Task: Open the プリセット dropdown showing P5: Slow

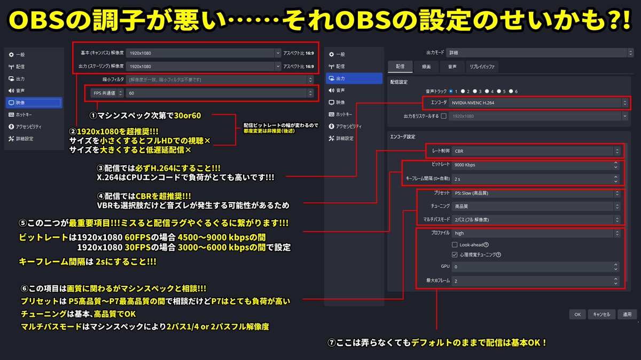Action: 535,193
